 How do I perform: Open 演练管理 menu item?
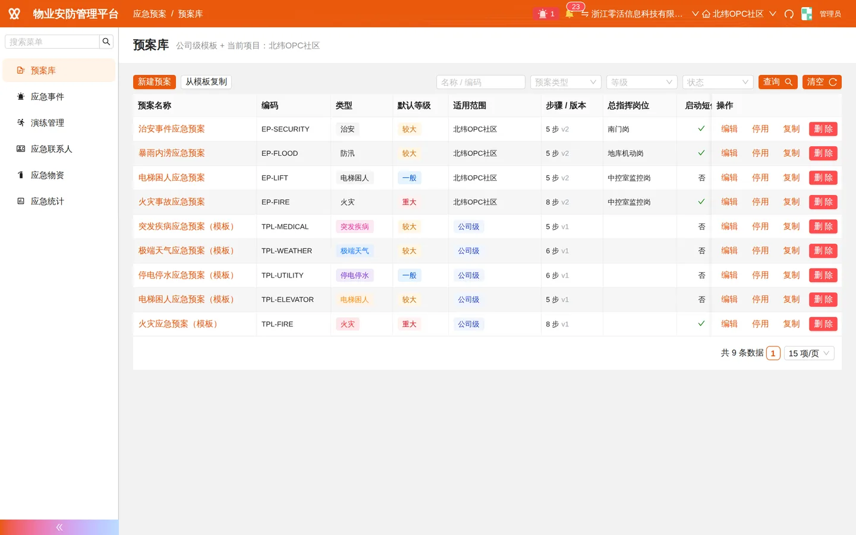[x=59, y=122]
